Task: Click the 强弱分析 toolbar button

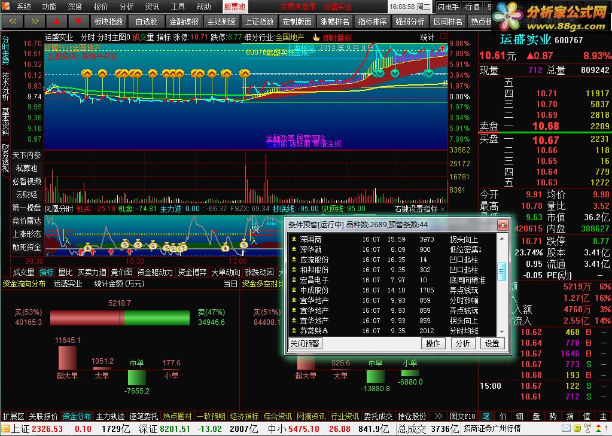Action: pyautogui.click(x=410, y=22)
